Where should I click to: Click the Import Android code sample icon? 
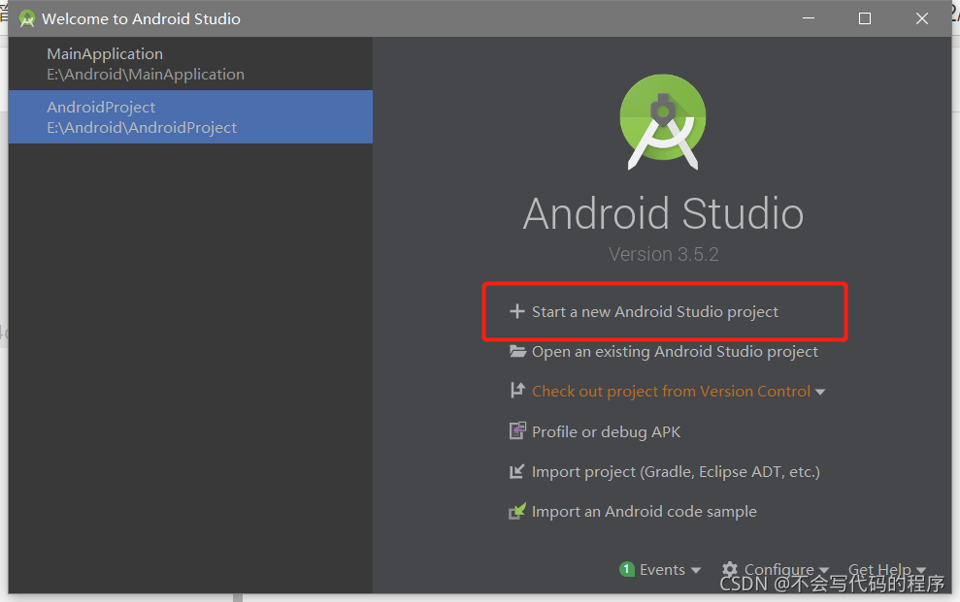(517, 511)
